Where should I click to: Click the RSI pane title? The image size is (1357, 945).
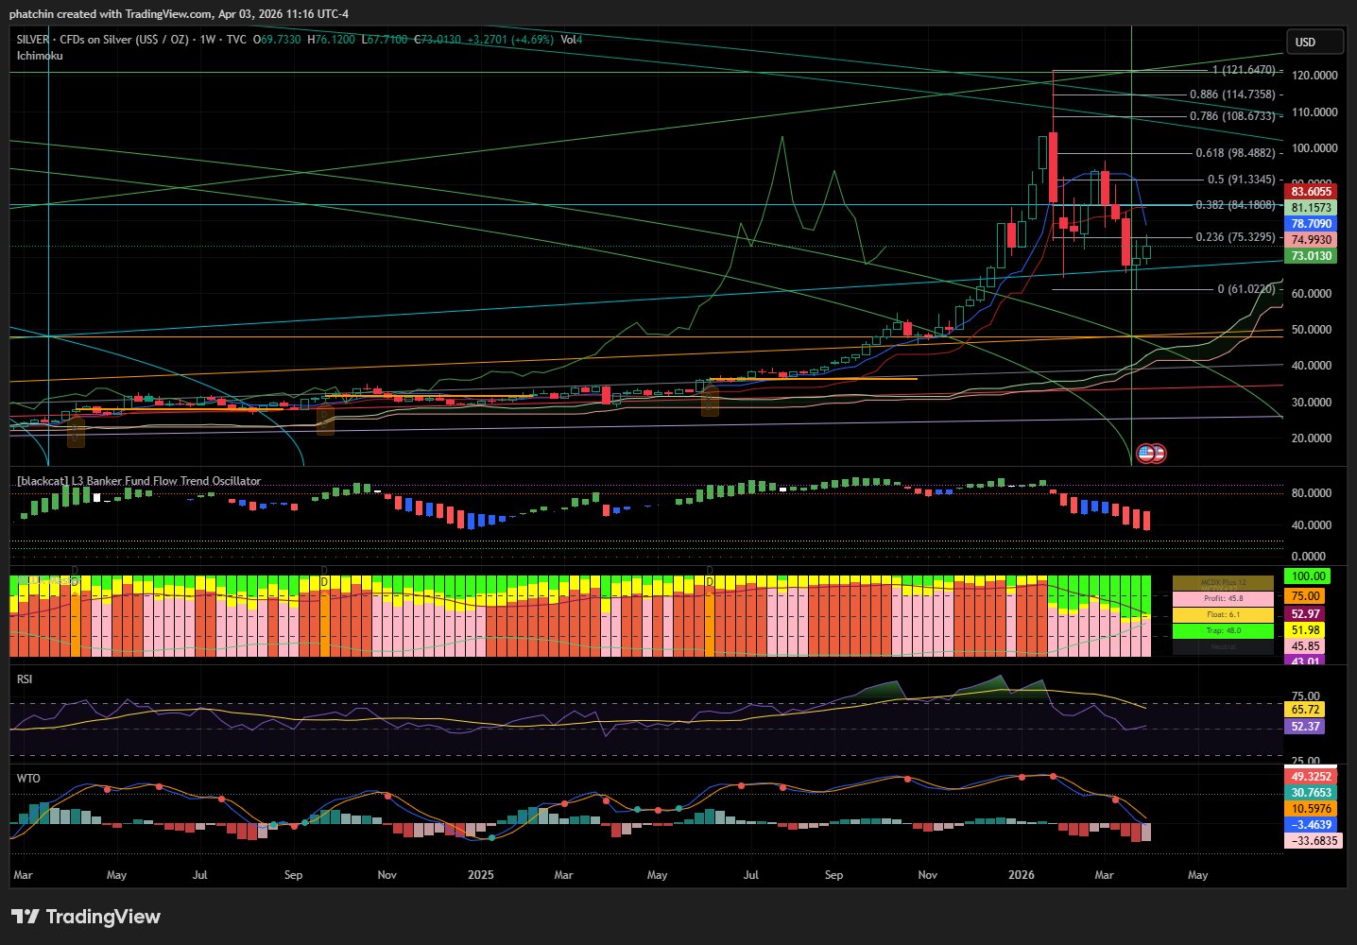tap(25, 679)
